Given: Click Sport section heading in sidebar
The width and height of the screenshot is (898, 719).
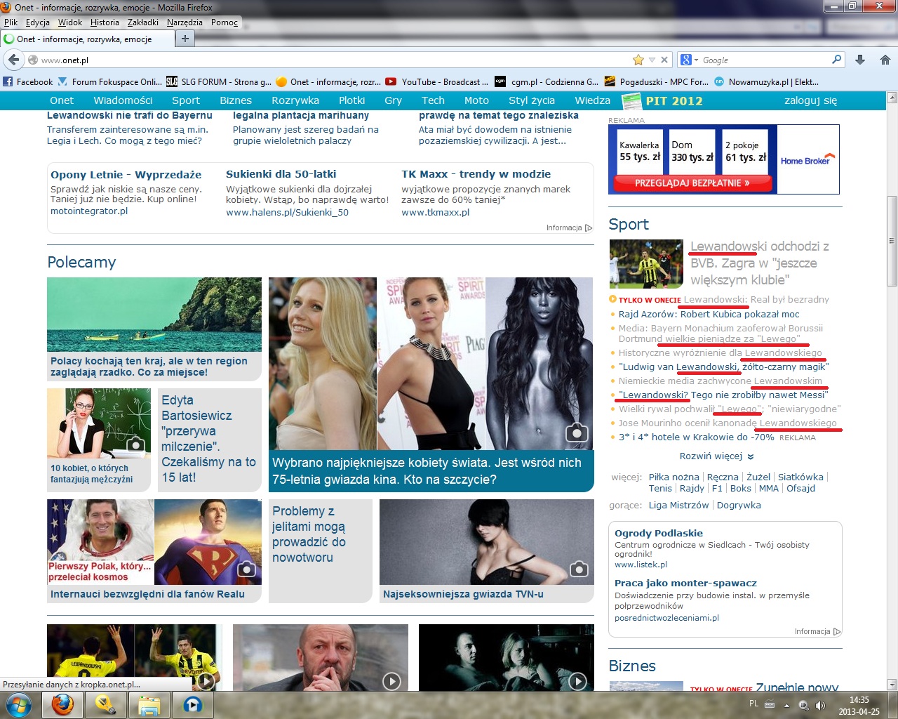Looking at the screenshot, I should [x=629, y=225].
